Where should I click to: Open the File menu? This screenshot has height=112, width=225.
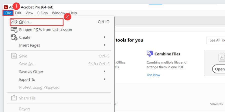(x=8, y=13)
